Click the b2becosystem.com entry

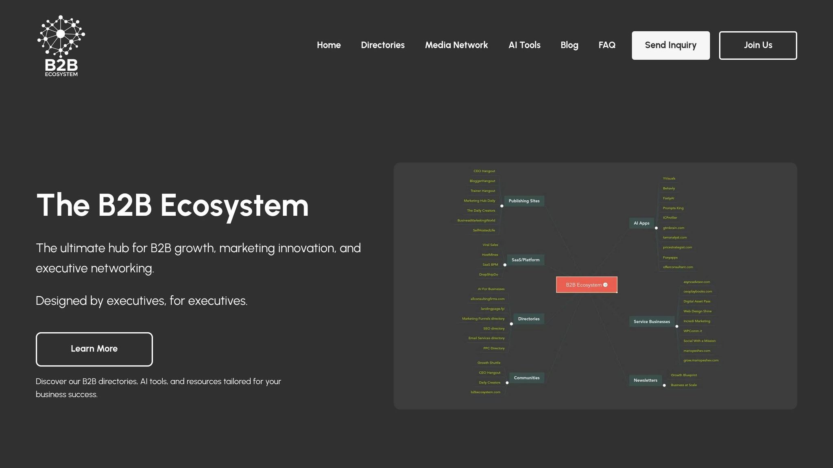coord(486,392)
